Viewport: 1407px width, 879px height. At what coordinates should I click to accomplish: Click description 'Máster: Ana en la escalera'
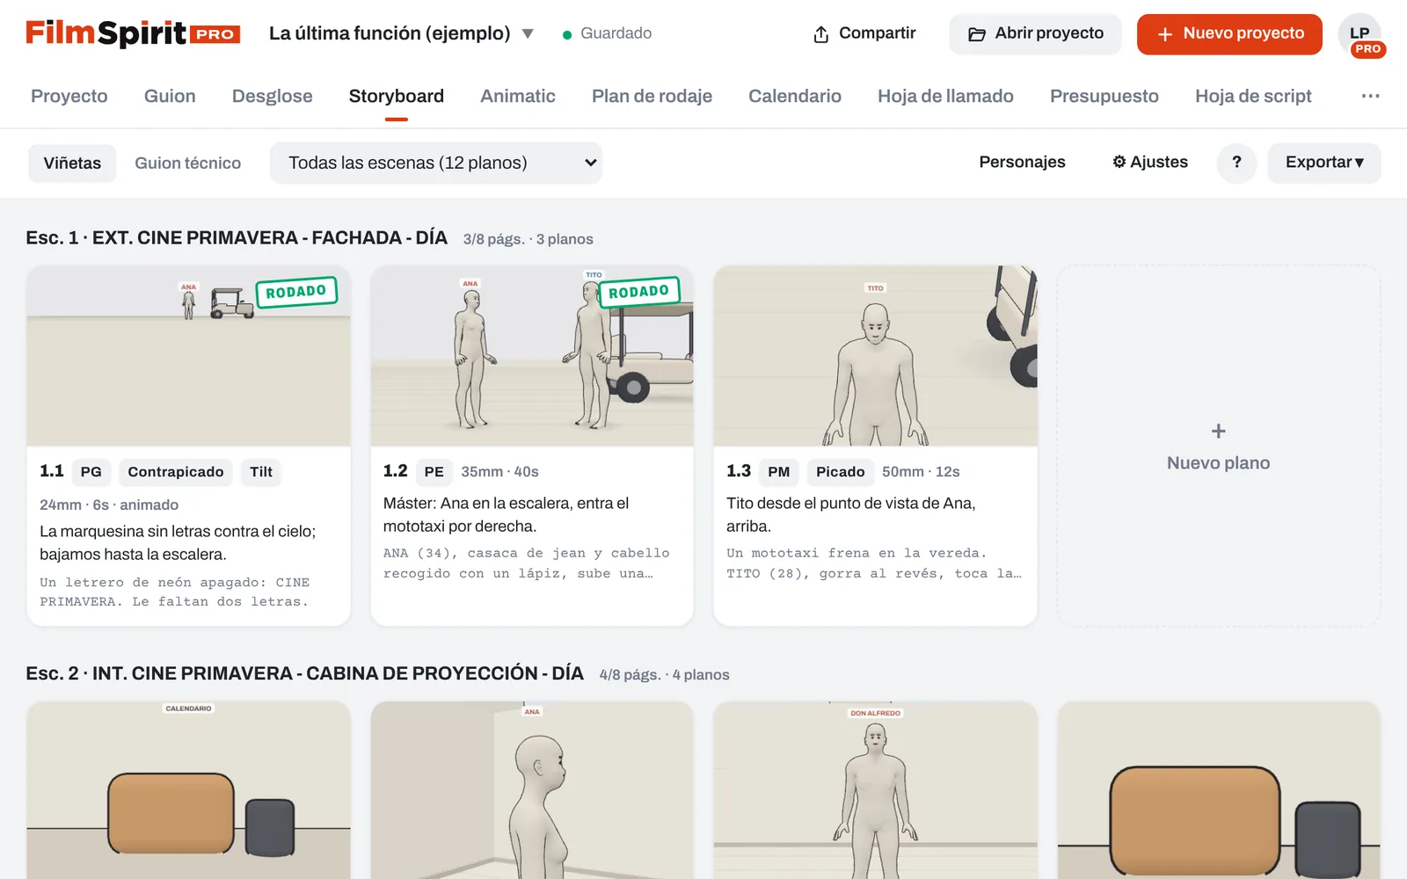tap(507, 514)
